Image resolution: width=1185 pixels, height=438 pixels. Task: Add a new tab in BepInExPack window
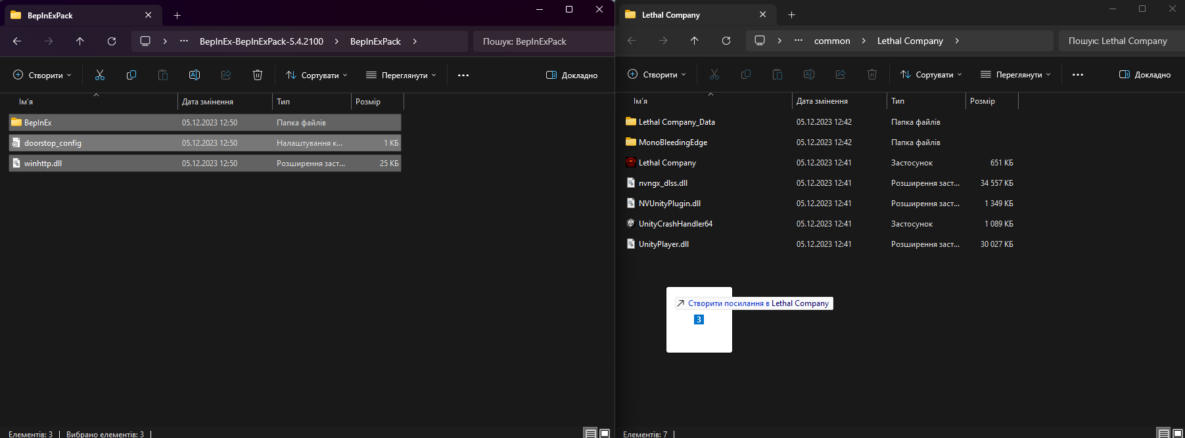click(177, 15)
